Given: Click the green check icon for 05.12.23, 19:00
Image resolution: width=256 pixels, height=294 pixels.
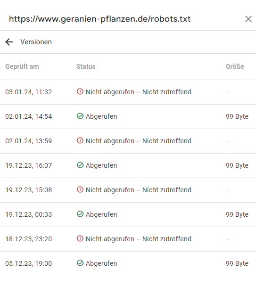Looking at the screenshot, I should click(80, 263).
